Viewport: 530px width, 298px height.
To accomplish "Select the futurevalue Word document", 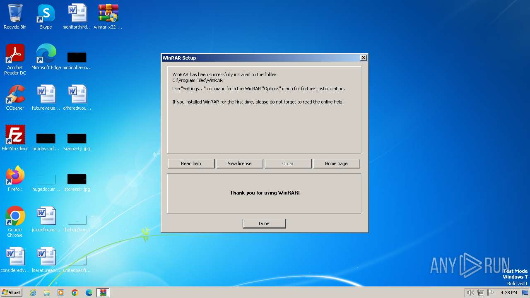I will [x=46, y=98].
